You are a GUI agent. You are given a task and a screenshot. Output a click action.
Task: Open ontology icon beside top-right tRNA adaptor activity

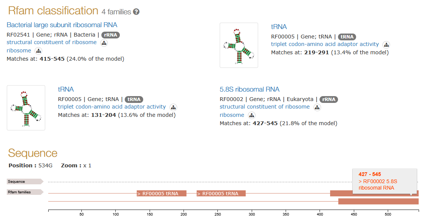(x=386, y=45)
